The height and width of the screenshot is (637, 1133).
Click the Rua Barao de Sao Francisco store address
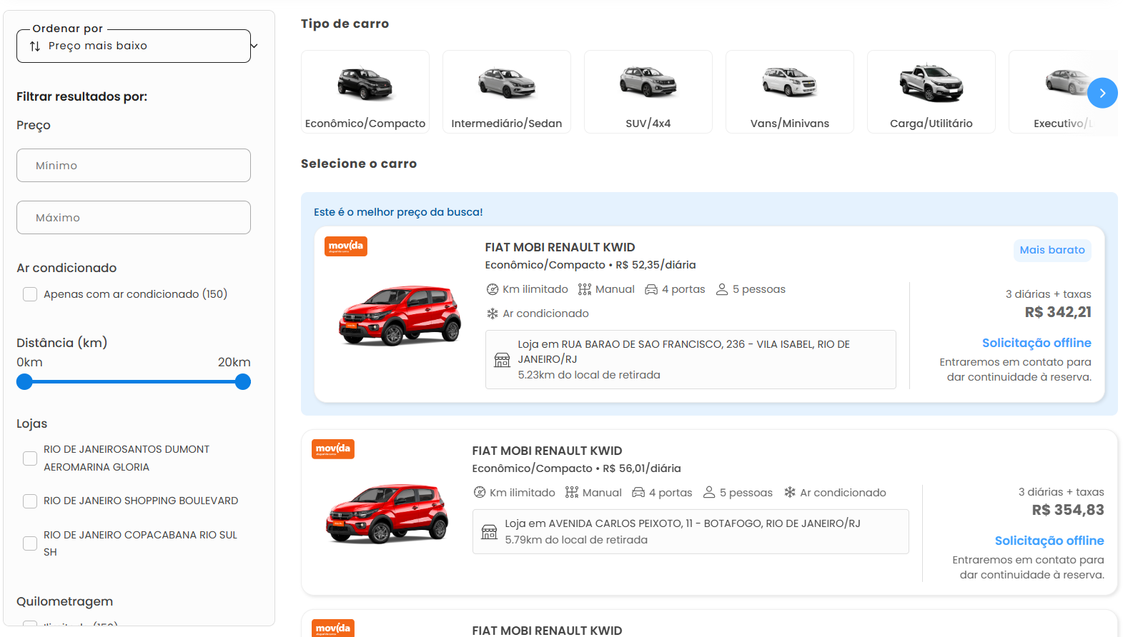point(684,351)
